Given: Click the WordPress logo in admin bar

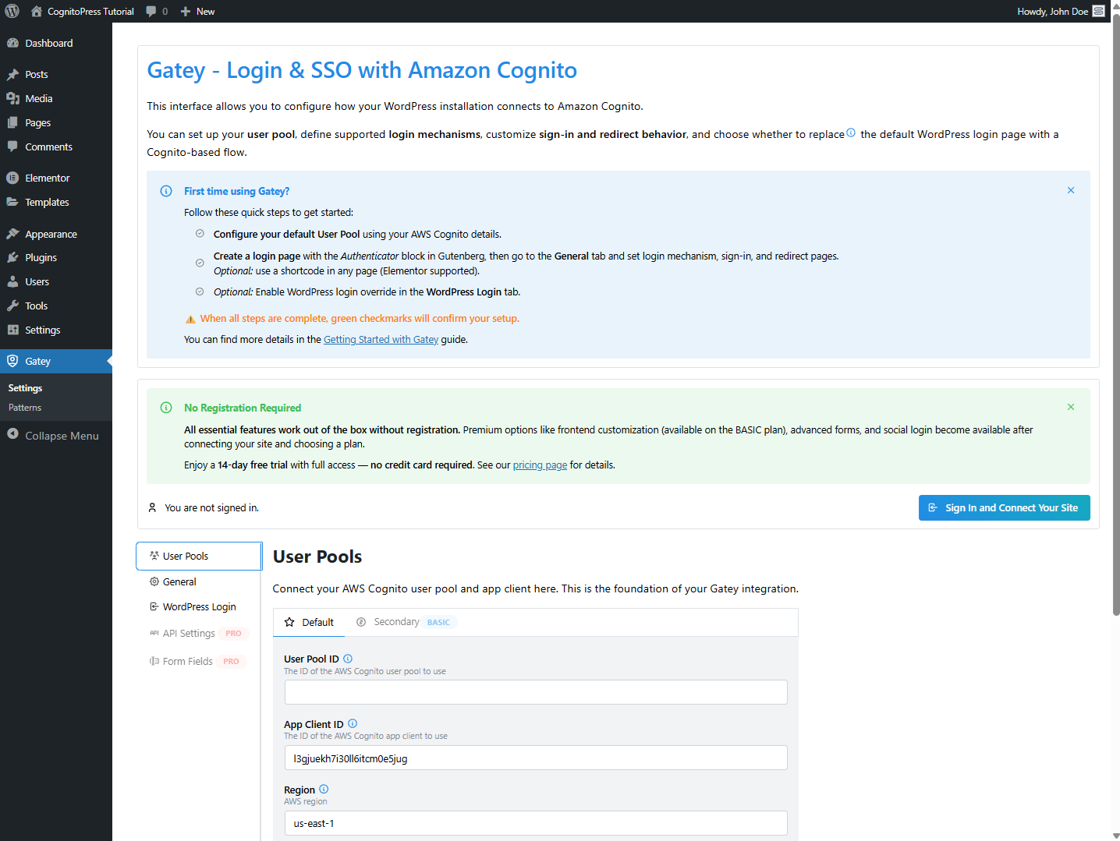Looking at the screenshot, I should pos(12,11).
